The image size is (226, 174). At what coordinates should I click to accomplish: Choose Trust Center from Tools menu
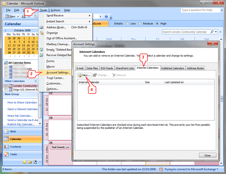click(55, 78)
